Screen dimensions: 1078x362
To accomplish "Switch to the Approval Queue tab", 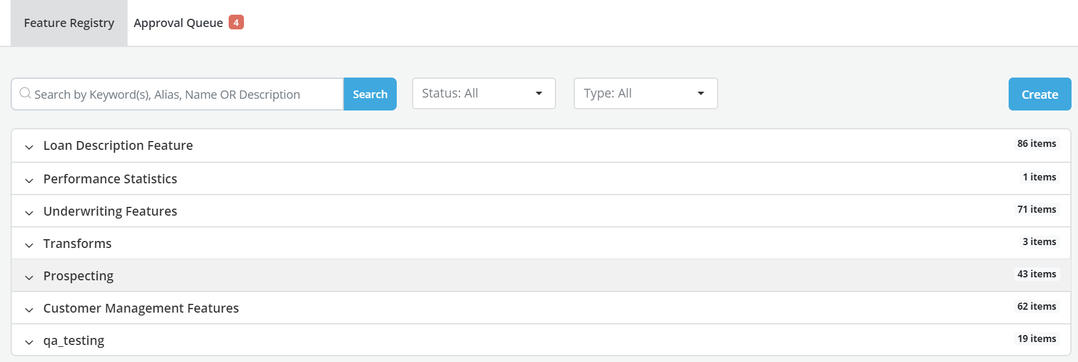I will [x=178, y=23].
